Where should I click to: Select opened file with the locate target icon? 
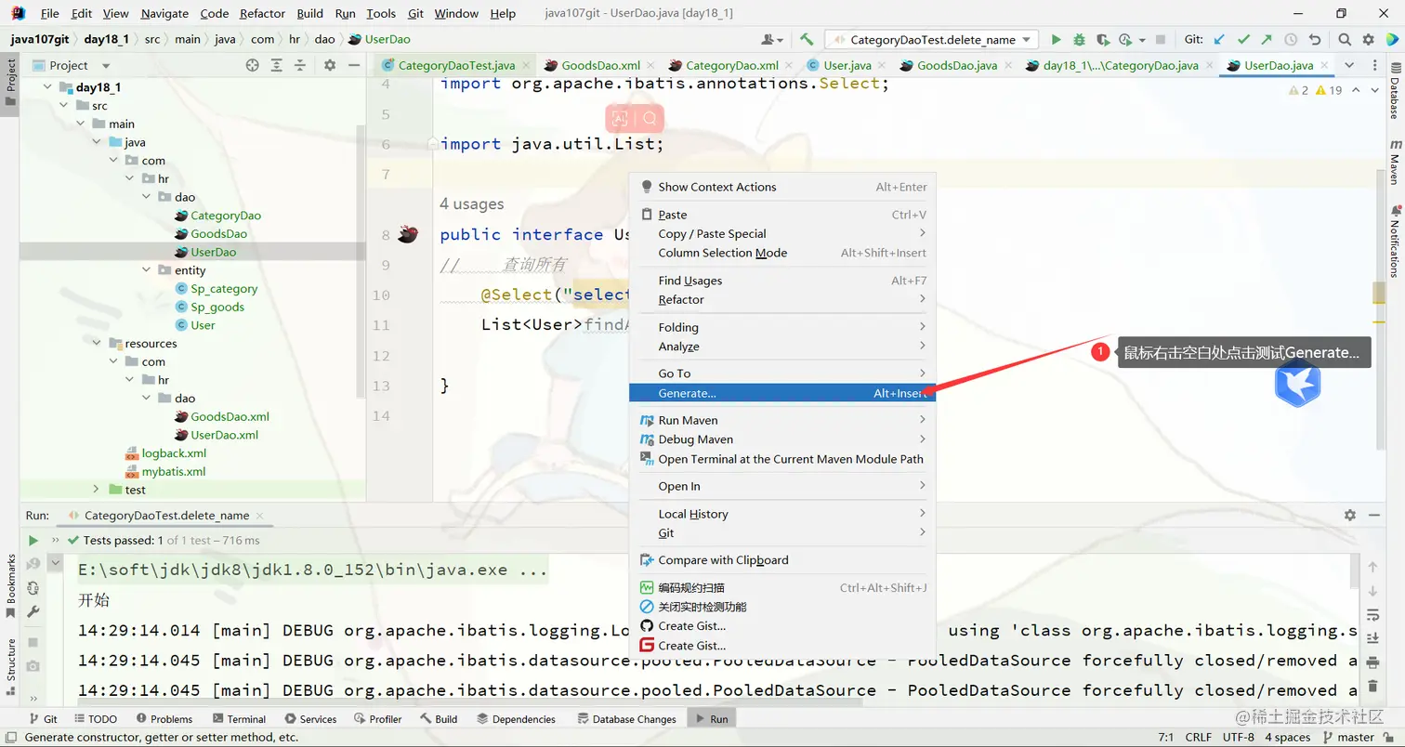point(252,65)
